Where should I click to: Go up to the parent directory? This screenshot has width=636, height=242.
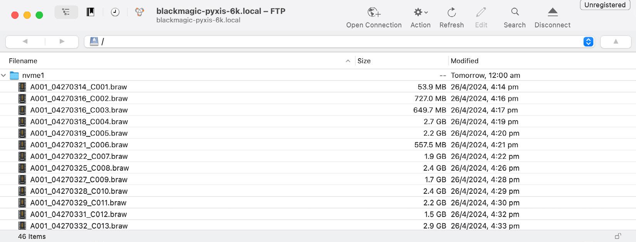pyautogui.click(x=616, y=42)
